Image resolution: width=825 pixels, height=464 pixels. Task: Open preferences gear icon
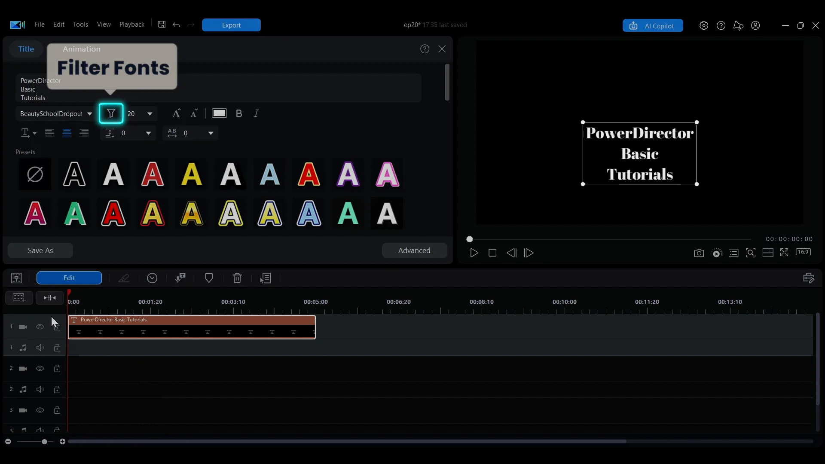704,26
